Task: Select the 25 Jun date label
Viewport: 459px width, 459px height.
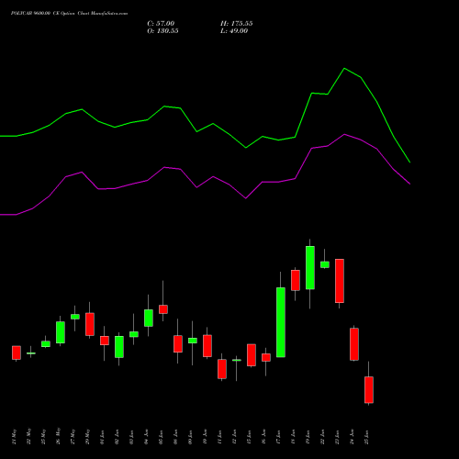Action: [367, 437]
